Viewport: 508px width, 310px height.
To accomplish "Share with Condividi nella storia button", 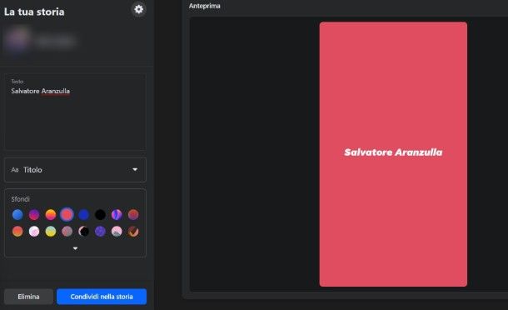I will (x=102, y=297).
